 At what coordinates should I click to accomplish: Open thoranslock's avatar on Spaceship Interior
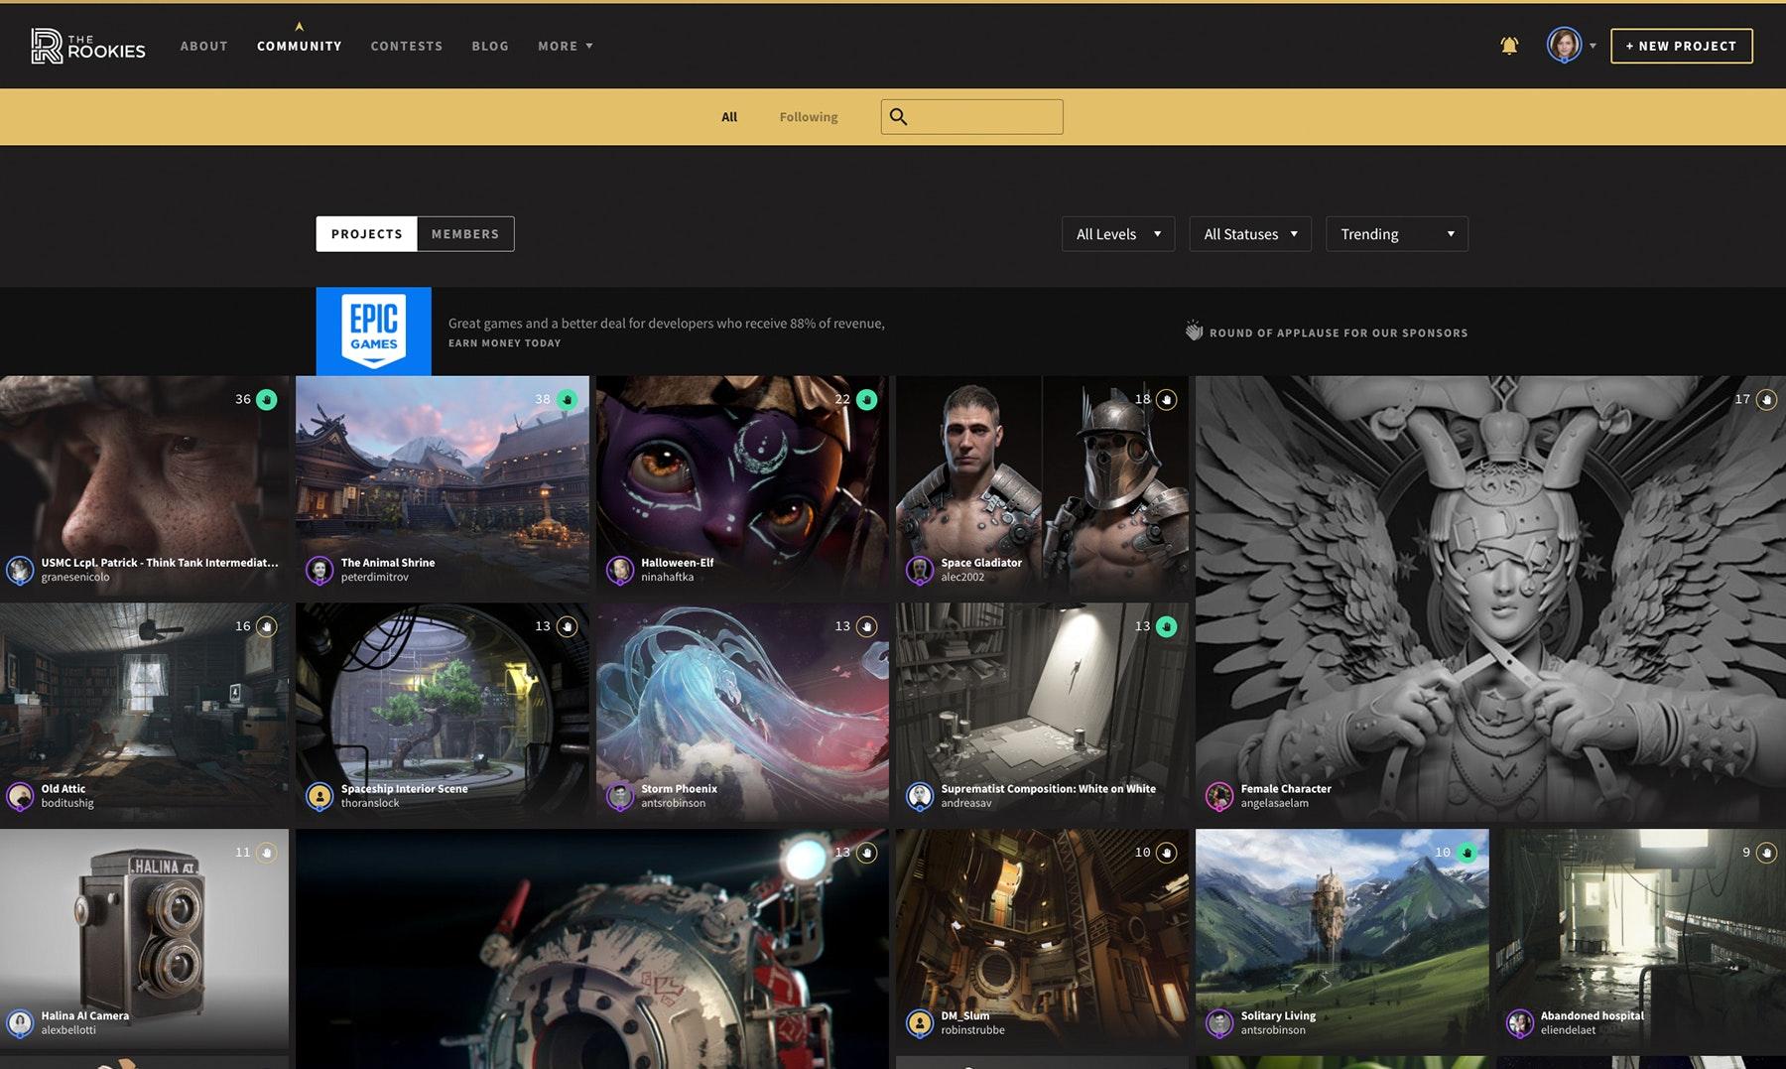coord(319,796)
